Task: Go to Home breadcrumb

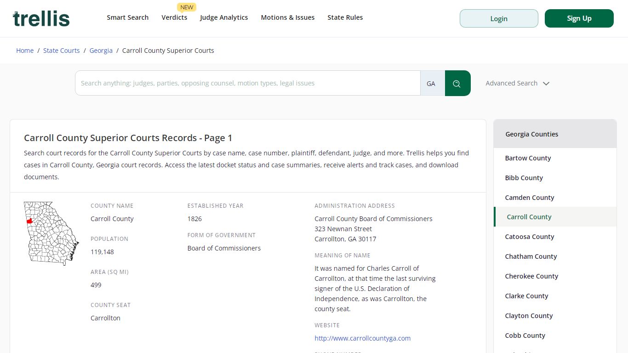Action: coord(25,51)
